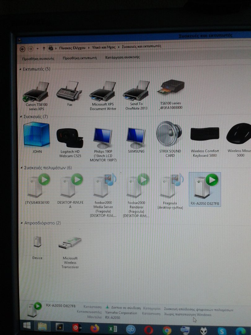The height and width of the screenshot is (335, 251).
Task: Click the details pane RX-A2050 device icon
Action: [34, 310]
